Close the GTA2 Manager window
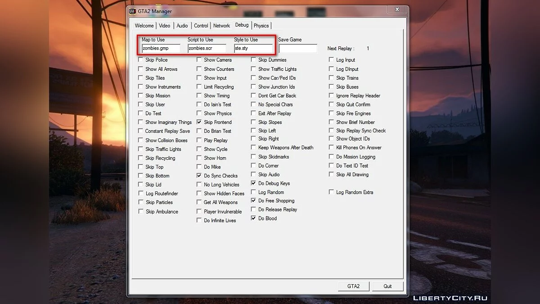 pyautogui.click(x=397, y=9)
